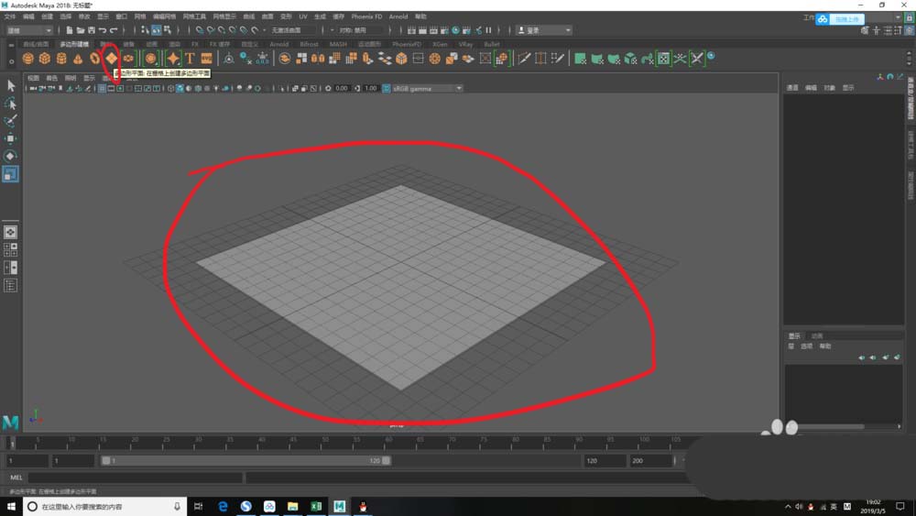The height and width of the screenshot is (516, 916).
Task: Click the MEL command line label
Action: click(x=16, y=478)
